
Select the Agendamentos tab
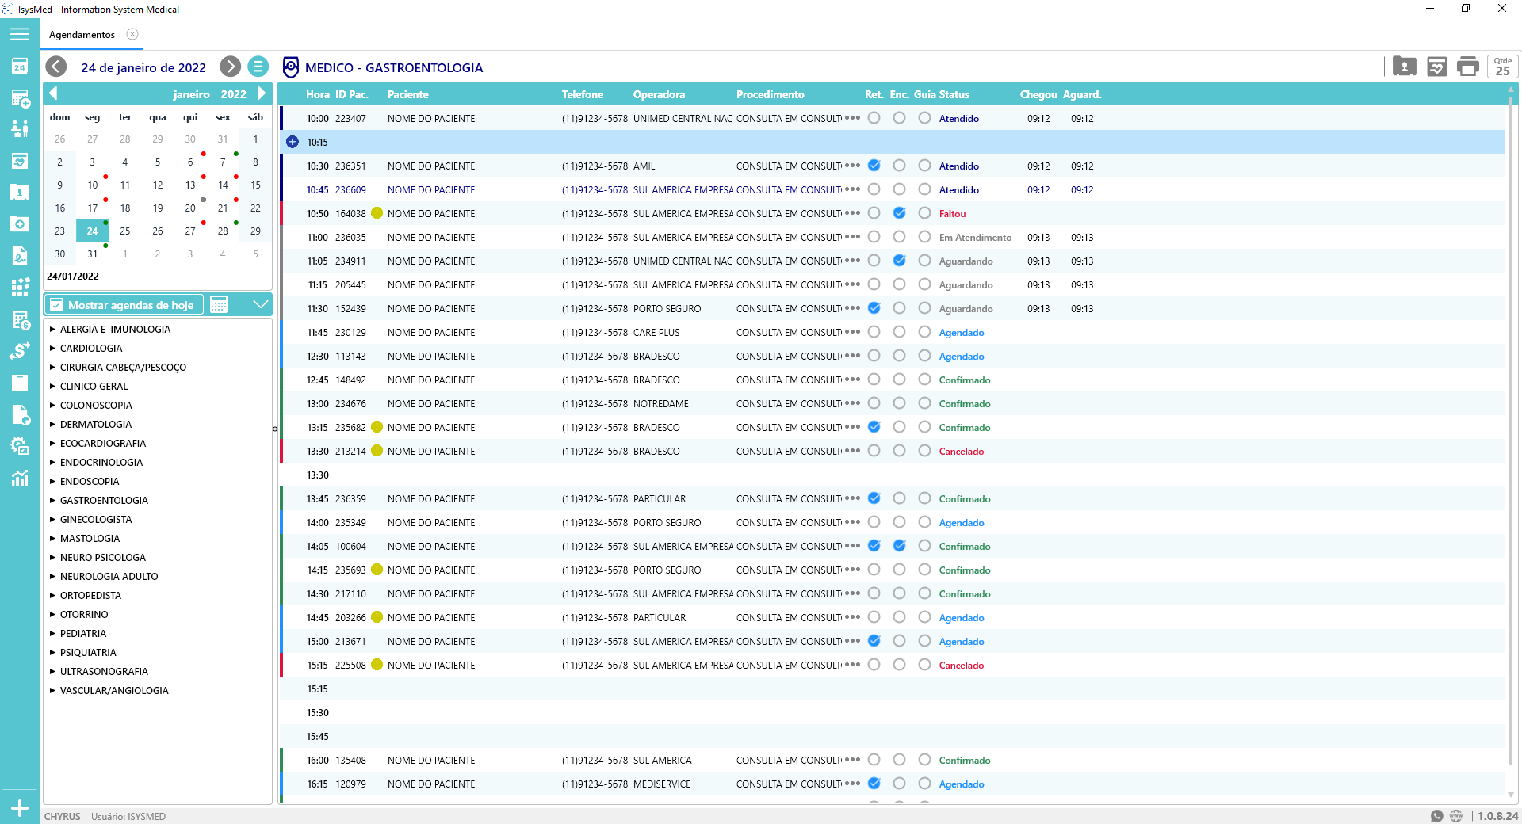[82, 35]
